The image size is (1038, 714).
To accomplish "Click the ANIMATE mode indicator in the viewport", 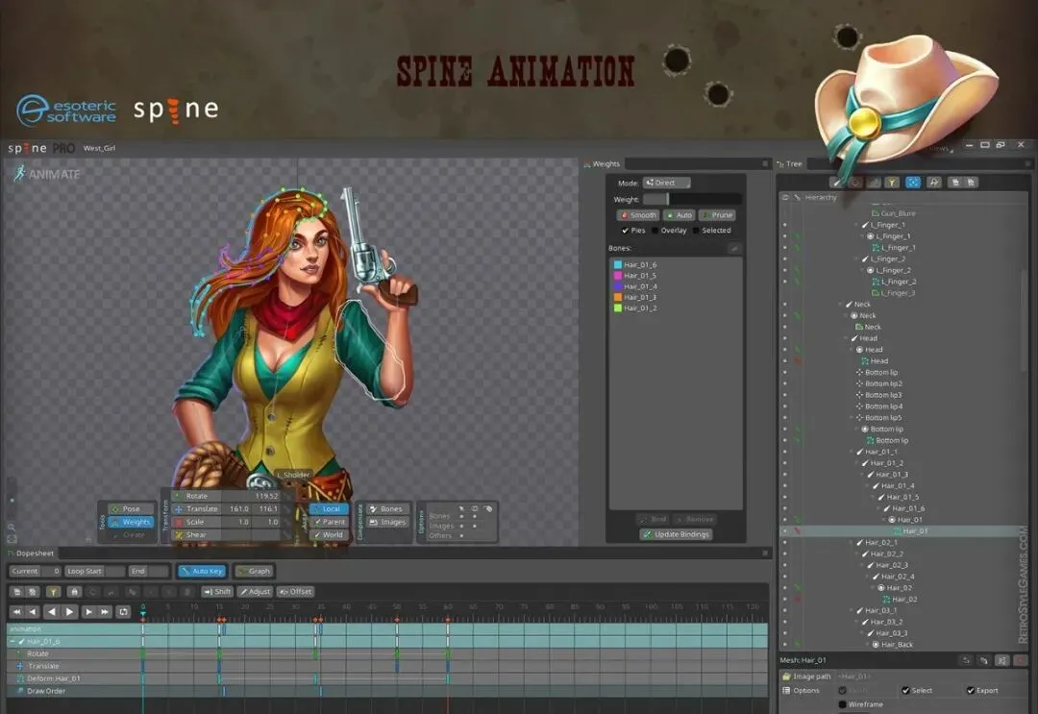I will (x=47, y=174).
